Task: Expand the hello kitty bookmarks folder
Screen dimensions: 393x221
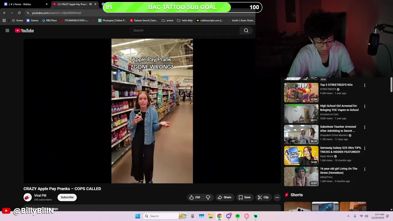Action: [185, 21]
